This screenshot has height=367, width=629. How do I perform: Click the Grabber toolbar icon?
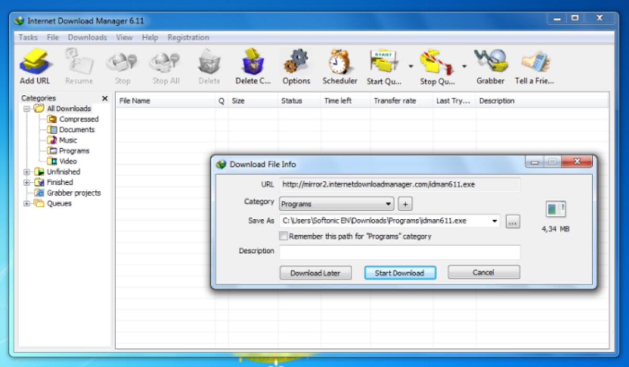(490, 63)
